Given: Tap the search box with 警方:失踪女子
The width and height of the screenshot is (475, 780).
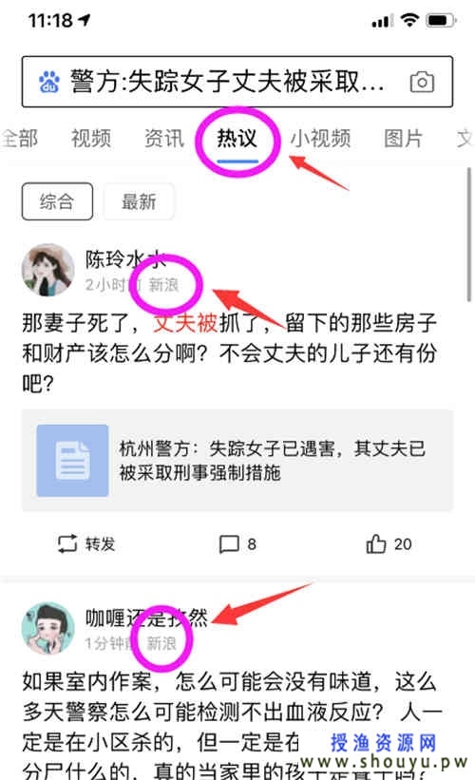Looking at the screenshot, I should [x=237, y=82].
